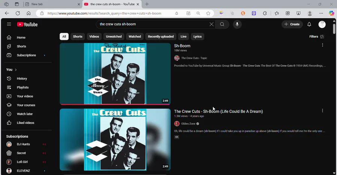Select the Shorts filter chip
Viewport: 337px width, 175px height.
pos(78,37)
